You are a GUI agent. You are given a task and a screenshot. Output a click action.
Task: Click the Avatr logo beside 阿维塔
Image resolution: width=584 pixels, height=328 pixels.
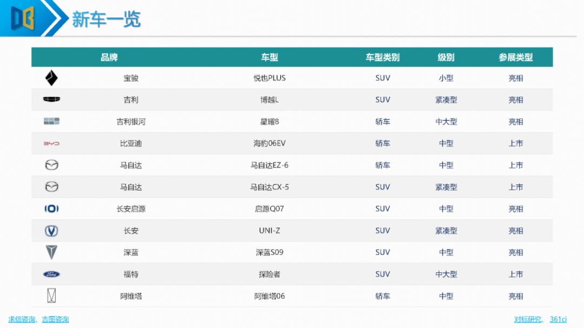point(51,296)
